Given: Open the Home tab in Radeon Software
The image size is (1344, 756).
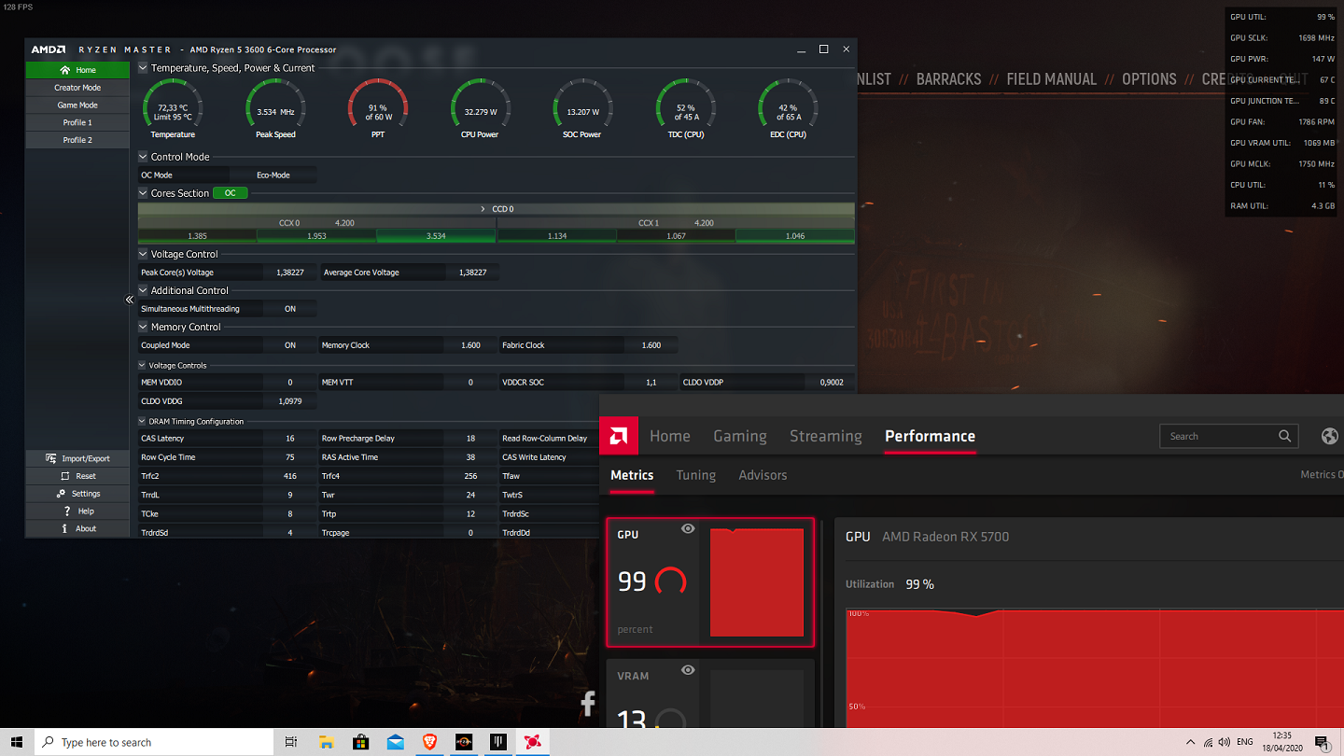Looking at the screenshot, I should pos(670,436).
